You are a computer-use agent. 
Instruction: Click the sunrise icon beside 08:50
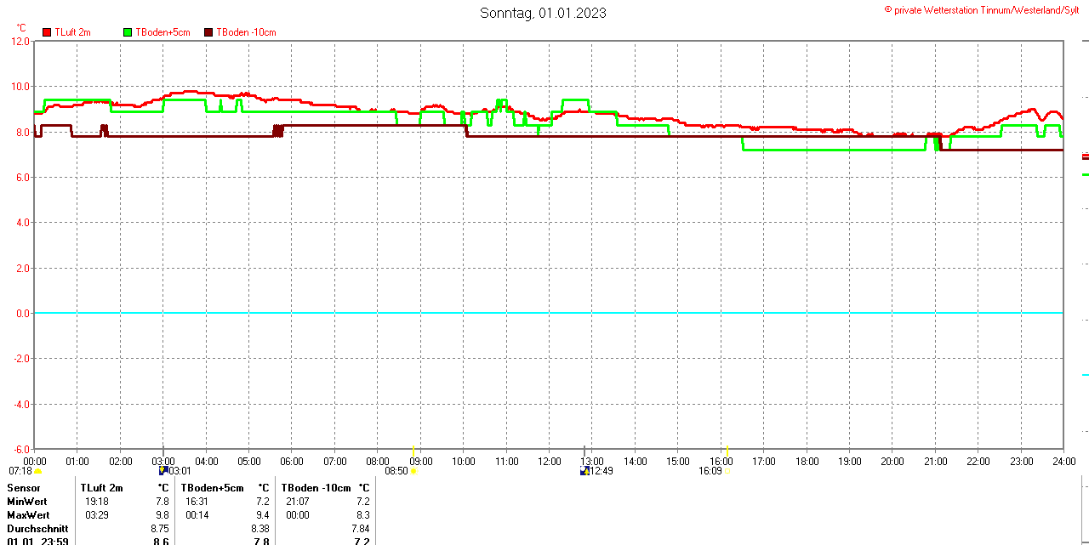[414, 471]
